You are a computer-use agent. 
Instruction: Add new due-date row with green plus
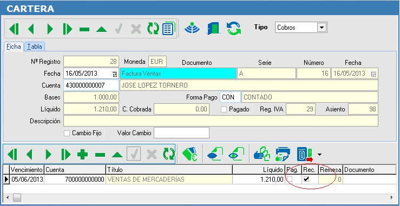tap(82, 154)
